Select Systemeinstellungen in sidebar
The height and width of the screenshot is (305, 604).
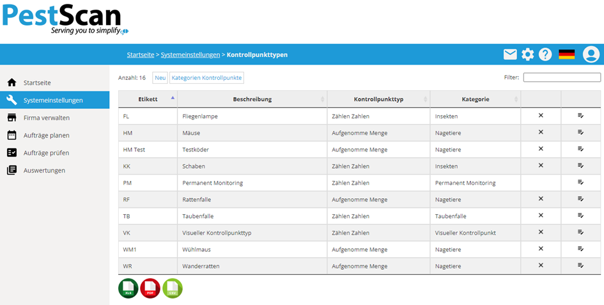click(55, 100)
